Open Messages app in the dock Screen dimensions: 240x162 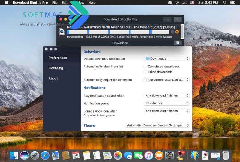[128, 156]
